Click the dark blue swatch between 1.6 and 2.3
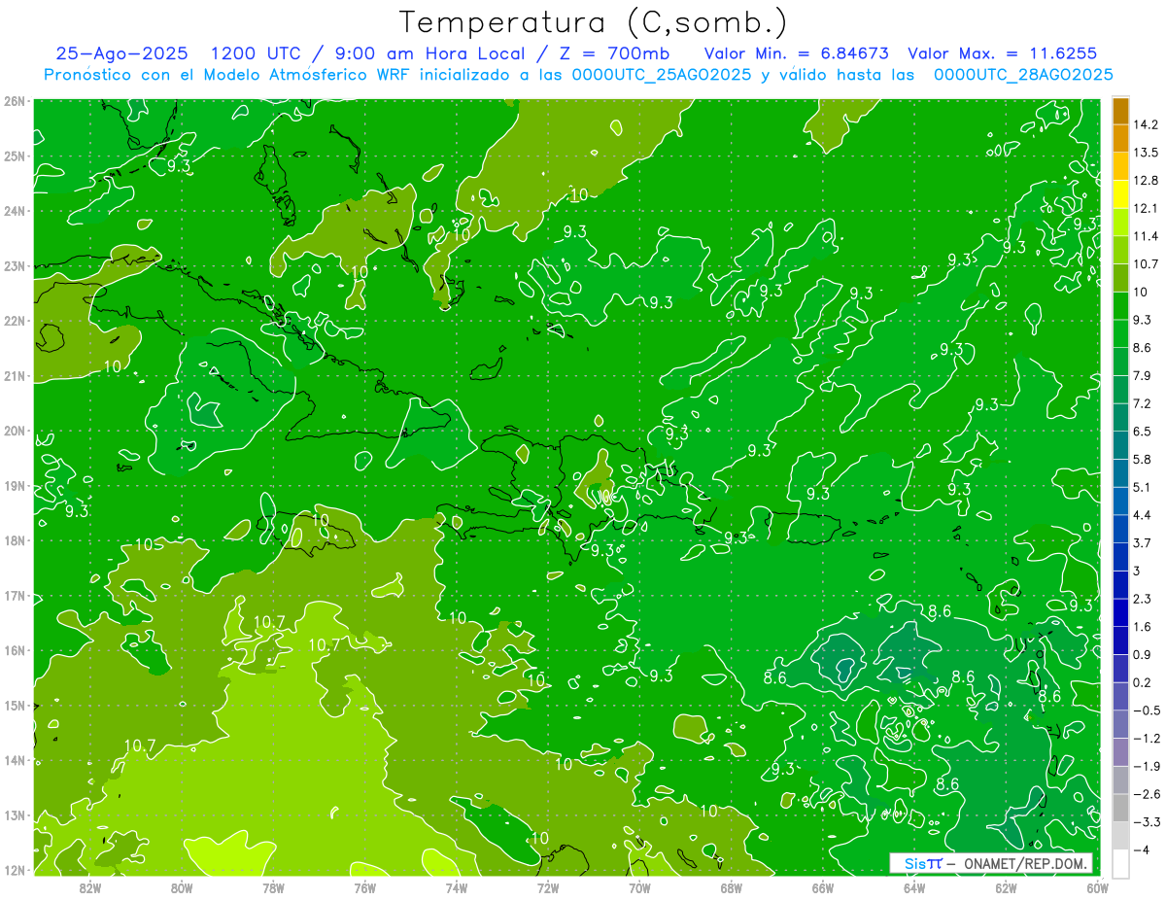 click(1120, 612)
